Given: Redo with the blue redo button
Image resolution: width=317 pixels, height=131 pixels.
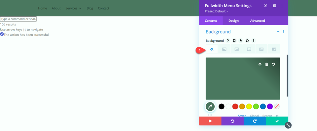Looking at the screenshot, I should click(x=255, y=121).
